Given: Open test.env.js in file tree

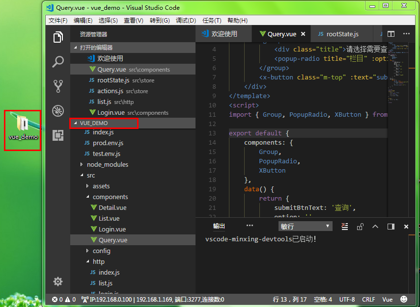Looking at the screenshot, I should pos(133,154).
